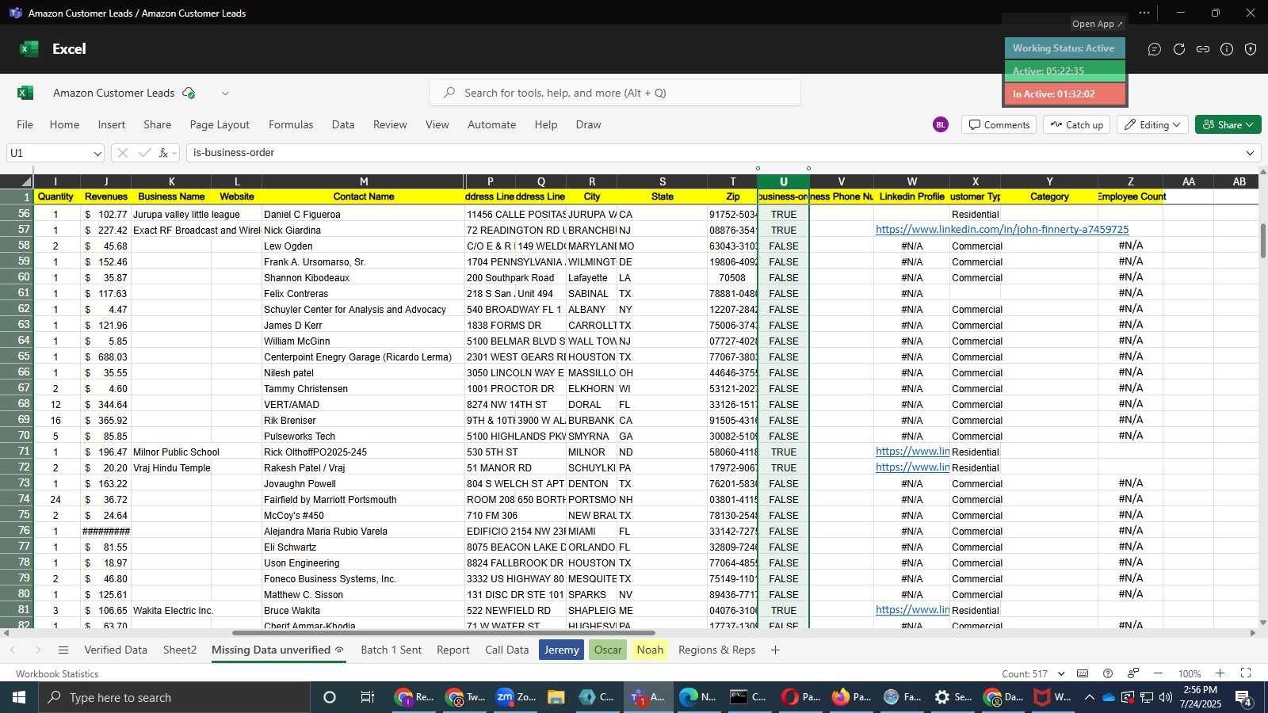Open the Share dropdown button
This screenshot has height=713, width=1268.
pyautogui.click(x=1228, y=124)
